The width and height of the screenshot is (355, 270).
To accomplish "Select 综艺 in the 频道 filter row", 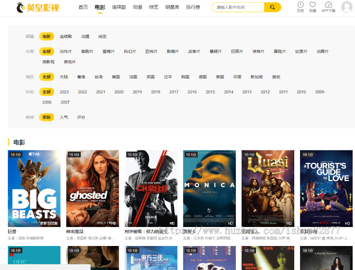I will coord(102,36).
